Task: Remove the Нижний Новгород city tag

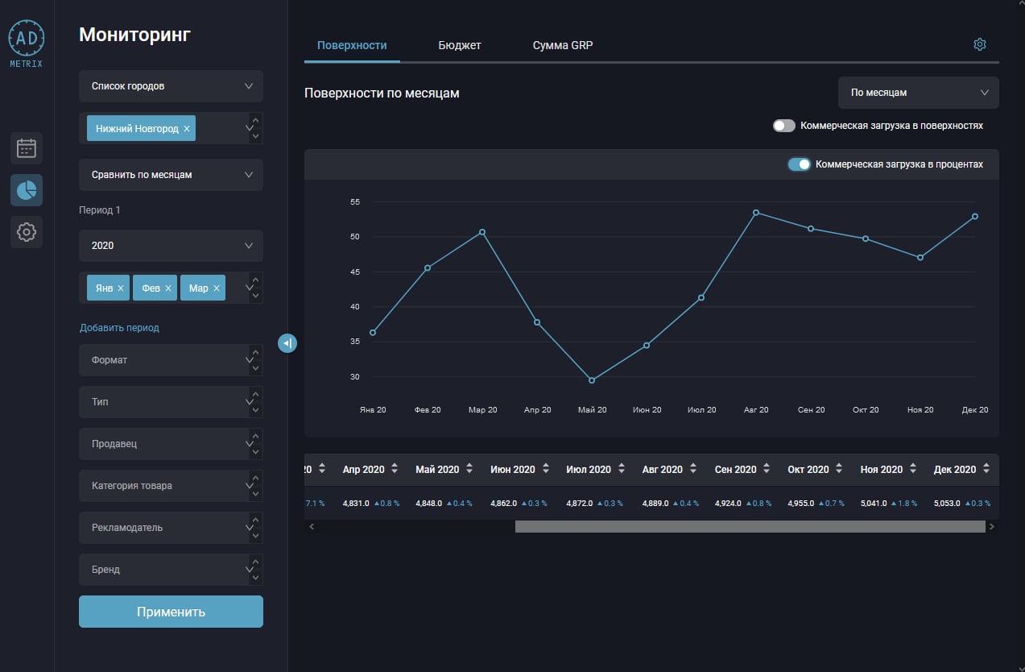Action: click(x=187, y=128)
